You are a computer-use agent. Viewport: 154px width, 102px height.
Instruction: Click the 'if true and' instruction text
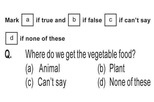[51, 20]
